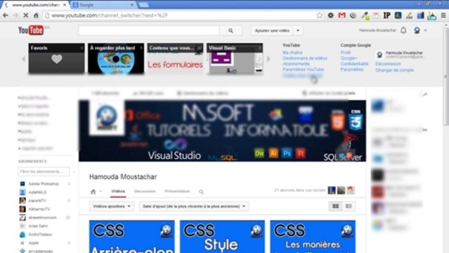
Task: Click the Déconnexion link
Action: click(x=388, y=64)
